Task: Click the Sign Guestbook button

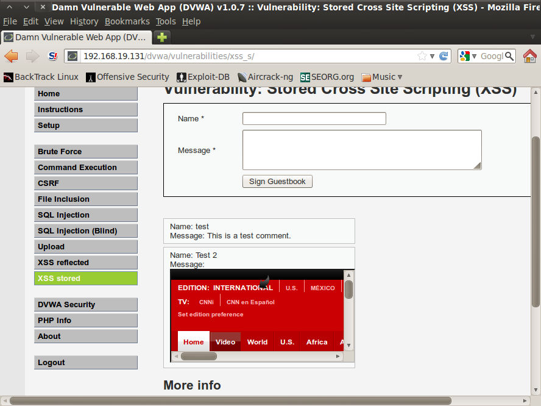Action: [277, 181]
